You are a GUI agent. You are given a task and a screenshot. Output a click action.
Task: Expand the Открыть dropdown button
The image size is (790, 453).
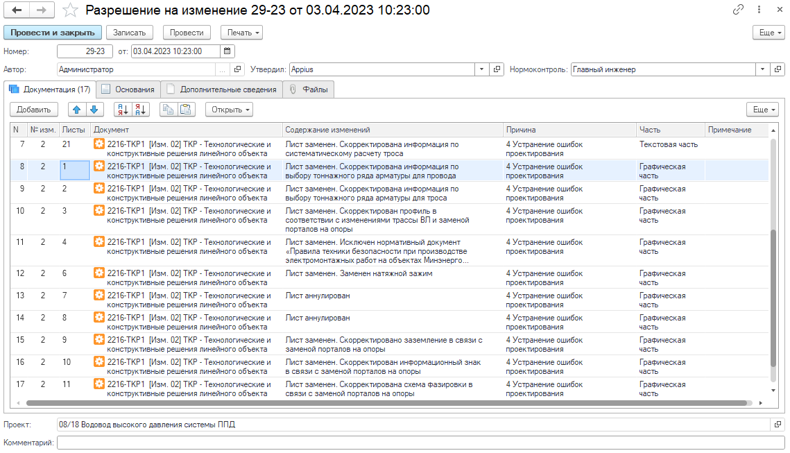pyautogui.click(x=230, y=110)
